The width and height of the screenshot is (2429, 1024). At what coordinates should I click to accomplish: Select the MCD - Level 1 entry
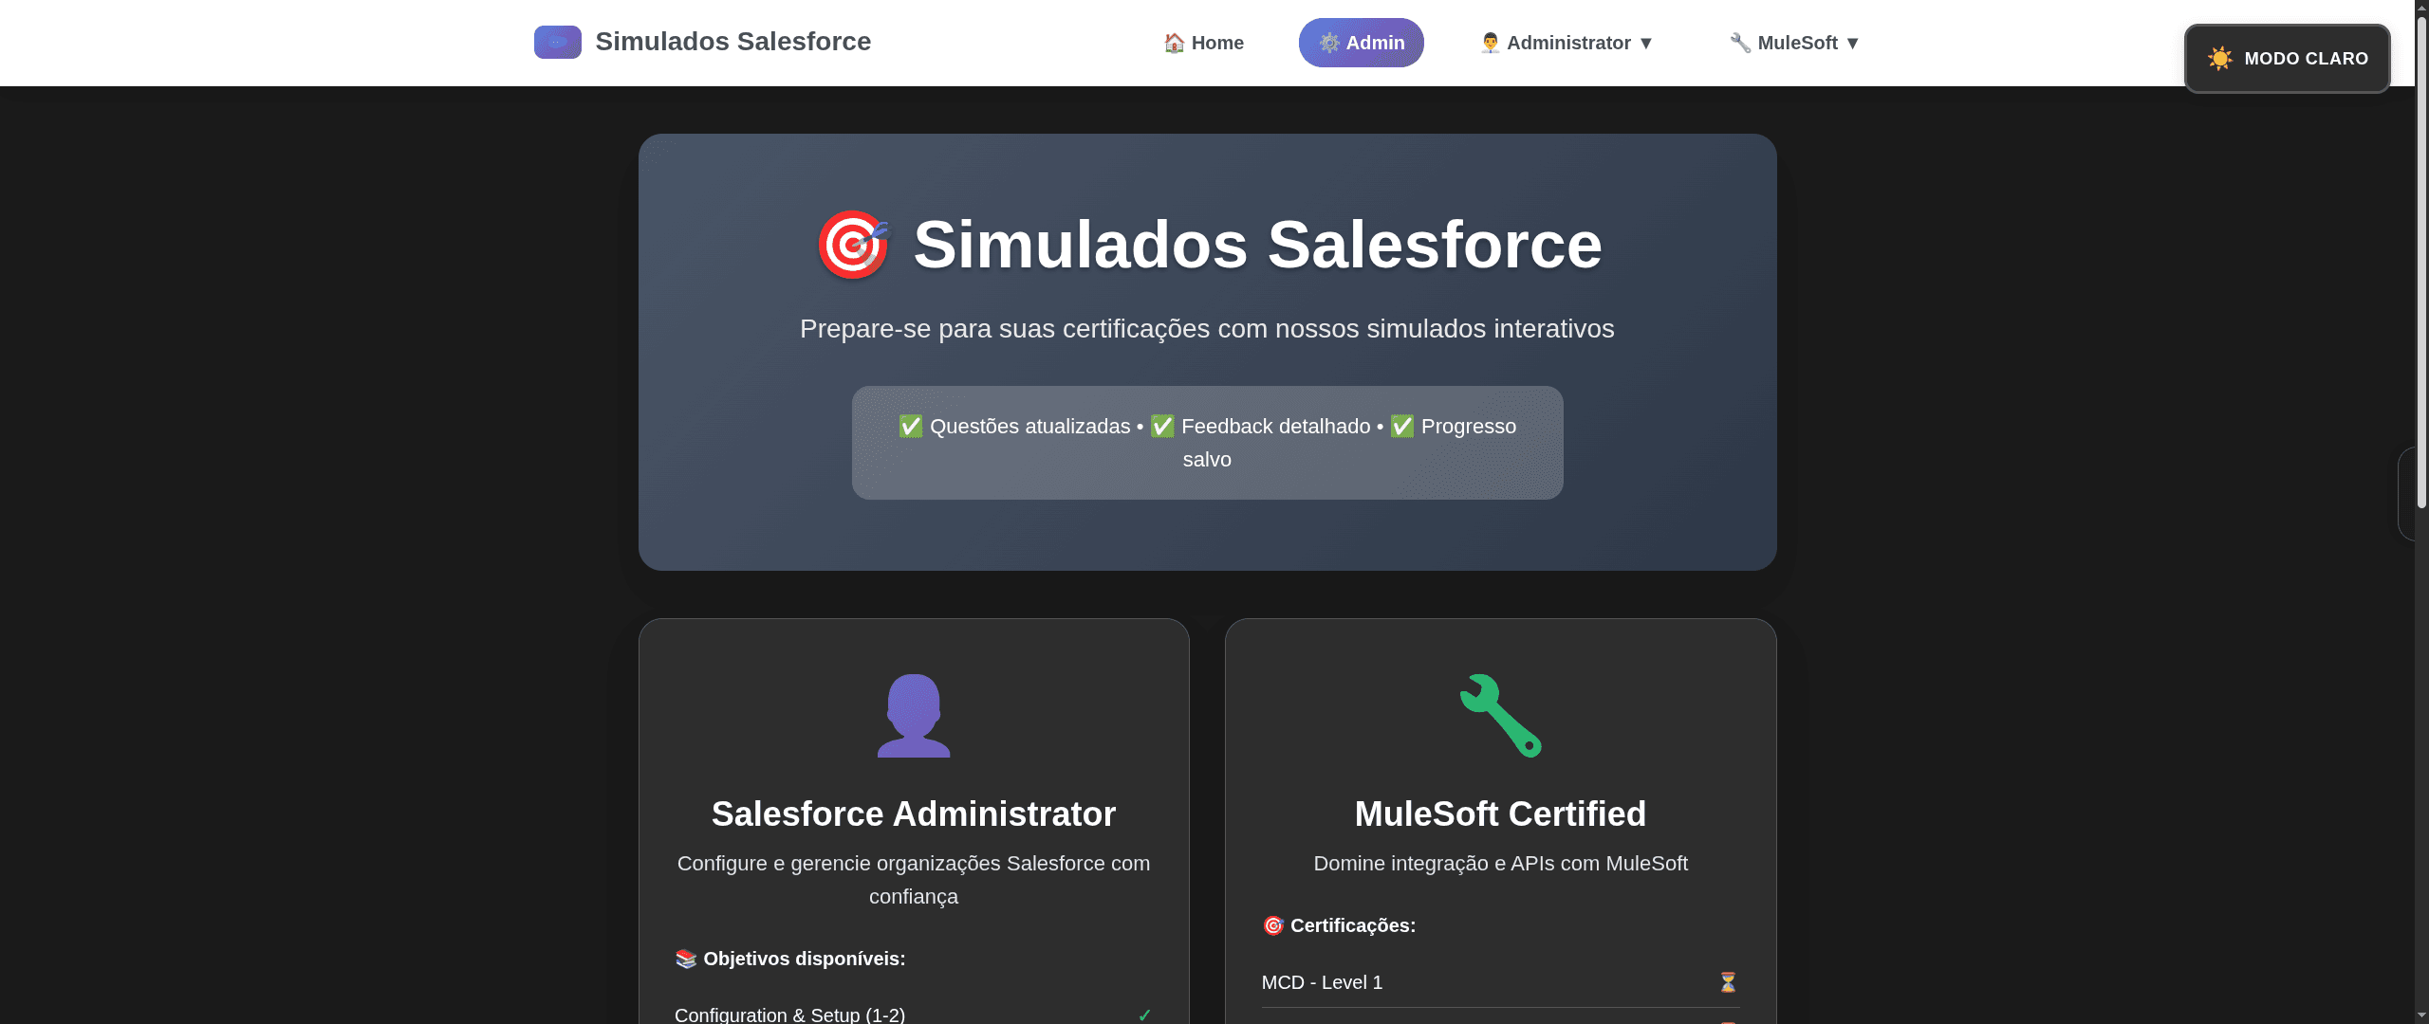1322,982
